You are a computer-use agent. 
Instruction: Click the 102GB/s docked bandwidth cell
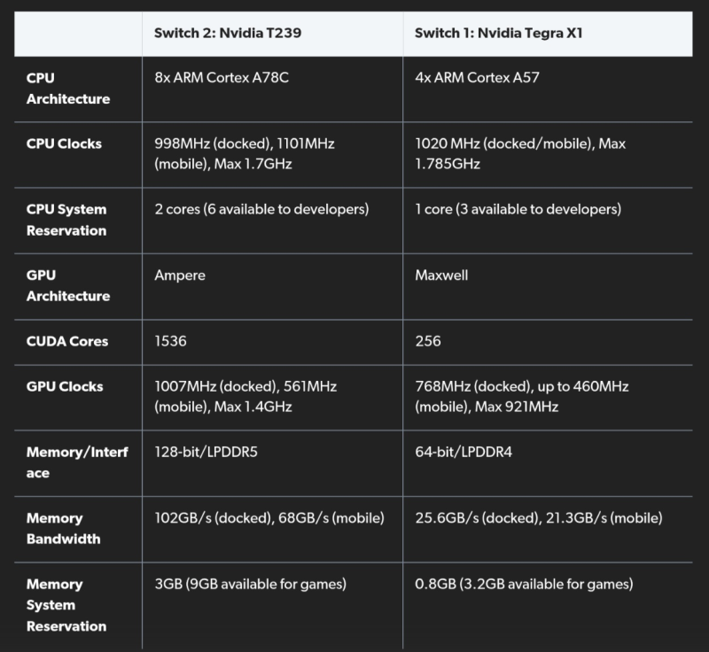pos(269,518)
